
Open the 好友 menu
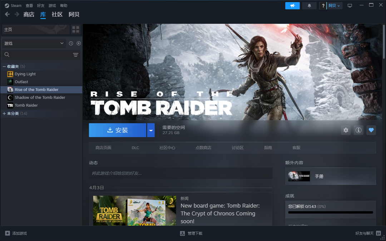tap(41, 6)
